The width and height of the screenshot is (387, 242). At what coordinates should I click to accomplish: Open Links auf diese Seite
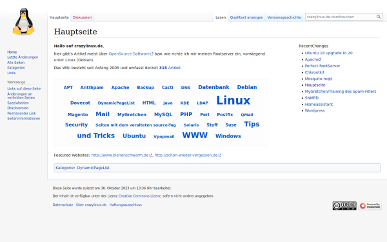click(24, 88)
